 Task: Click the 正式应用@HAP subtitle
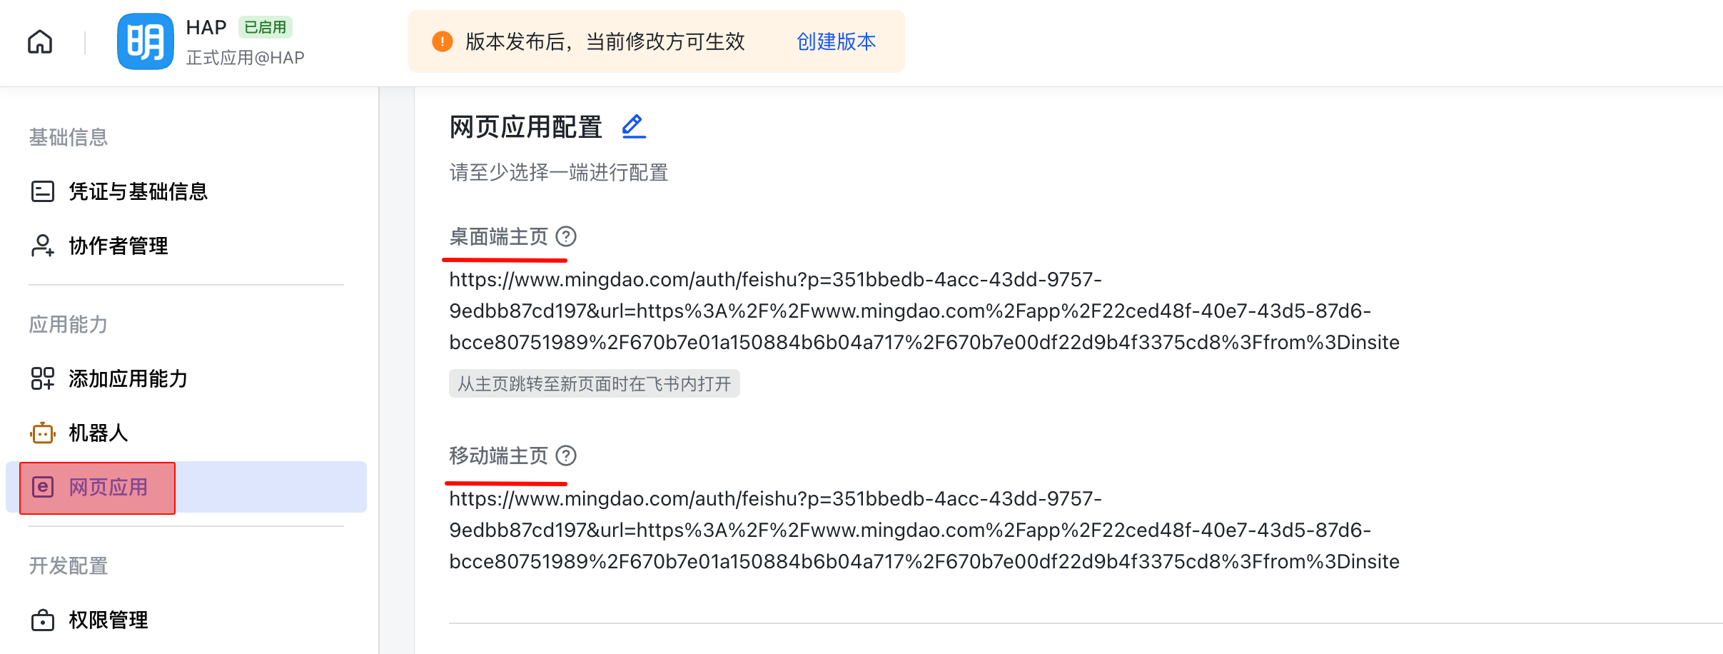[x=245, y=58]
